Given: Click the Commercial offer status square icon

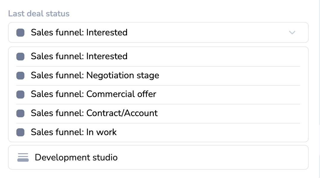Looking at the screenshot, I should point(20,94).
